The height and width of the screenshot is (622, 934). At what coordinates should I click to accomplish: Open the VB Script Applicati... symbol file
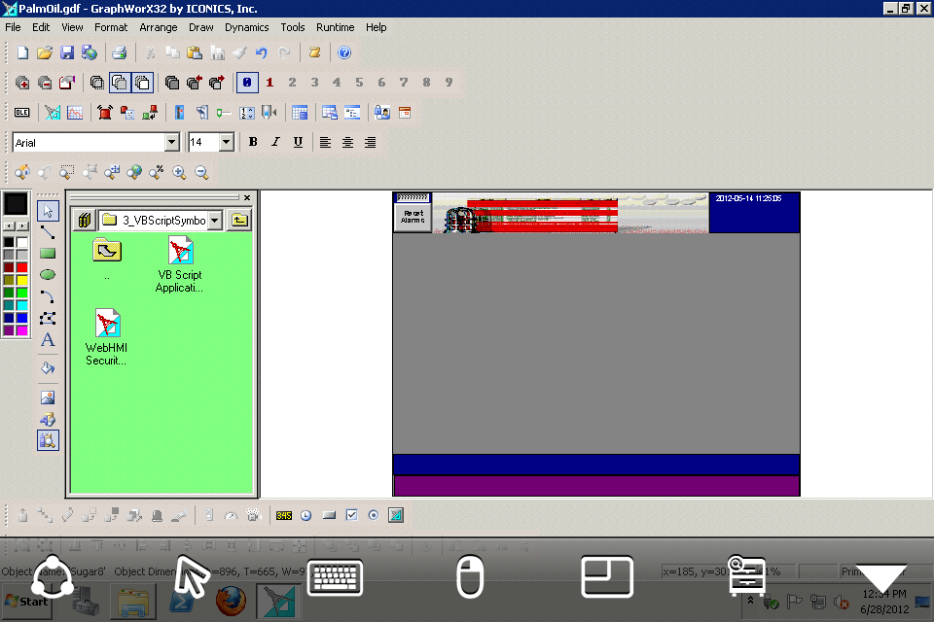click(x=179, y=265)
